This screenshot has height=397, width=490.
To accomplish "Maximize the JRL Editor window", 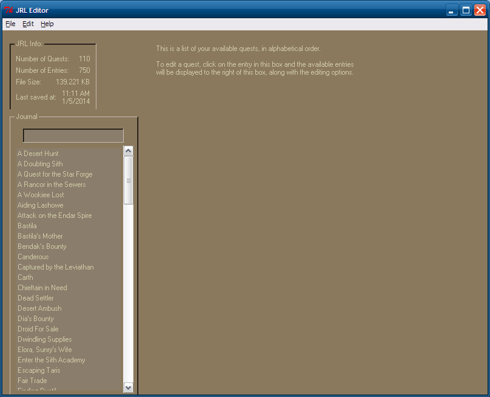I will pyautogui.click(x=466, y=10).
